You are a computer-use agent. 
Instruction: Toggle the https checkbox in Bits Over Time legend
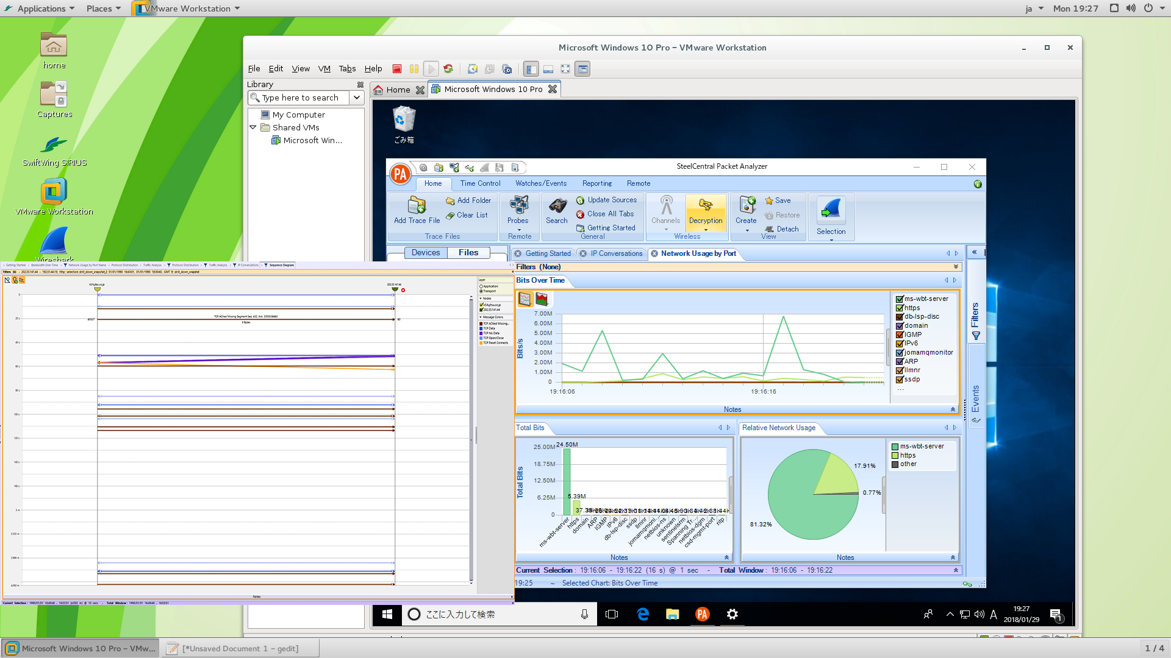[900, 308]
